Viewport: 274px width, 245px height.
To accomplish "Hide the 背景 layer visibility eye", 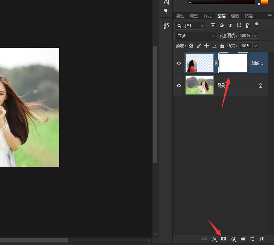I will 179,85.
